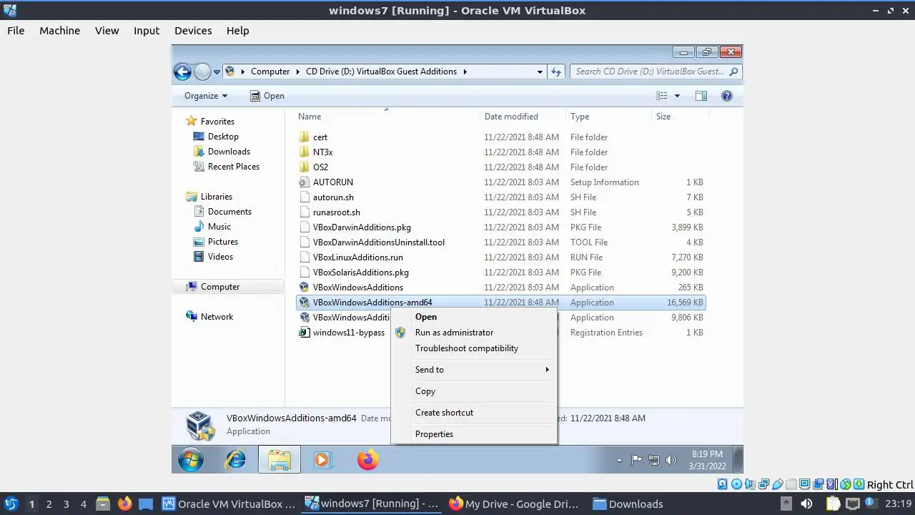Click the Action Center flag tray icon

pyautogui.click(x=636, y=460)
